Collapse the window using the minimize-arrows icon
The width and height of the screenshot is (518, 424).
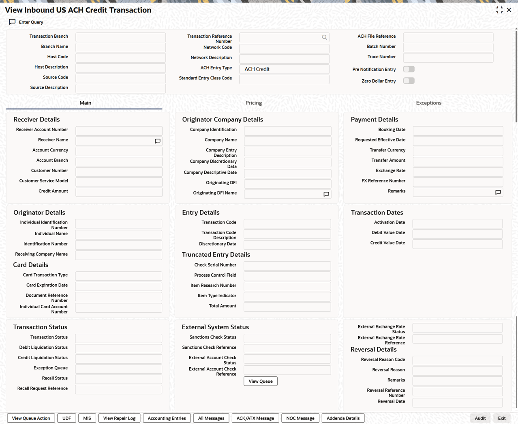[x=499, y=10]
